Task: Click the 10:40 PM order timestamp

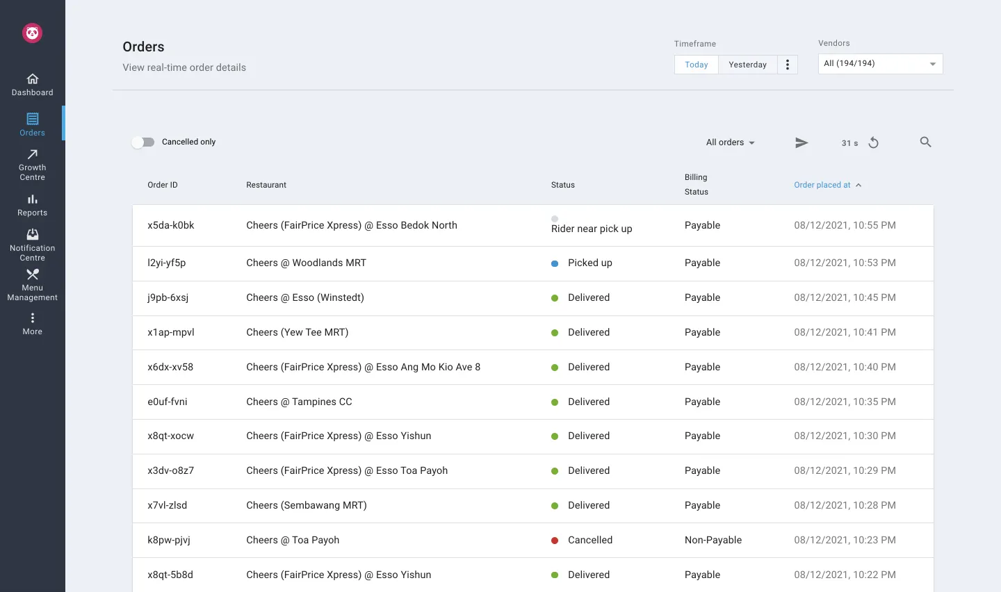Action: coord(845,367)
